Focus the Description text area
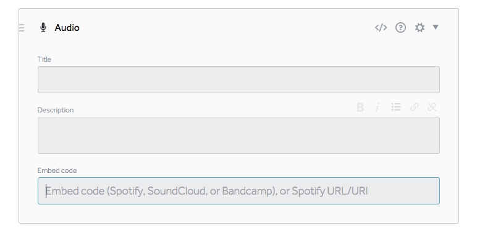This screenshot has width=477, height=231. (x=238, y=135)
